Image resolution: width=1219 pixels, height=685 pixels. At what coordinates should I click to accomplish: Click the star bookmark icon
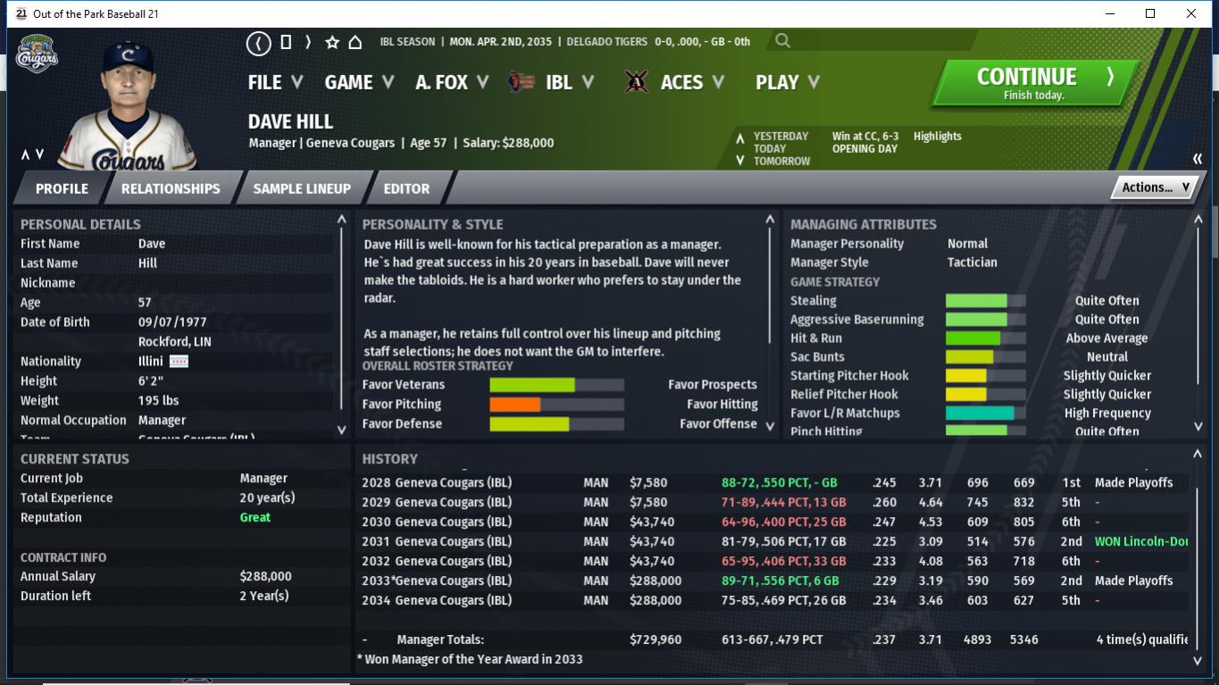pyautogui.click(x=332, y=42)
